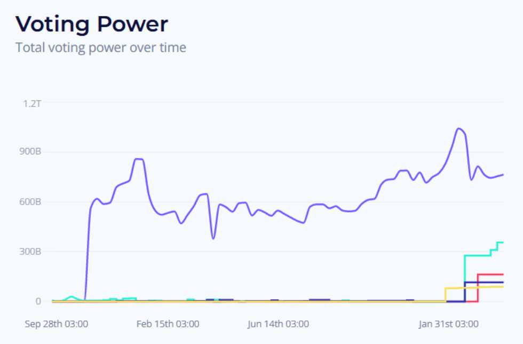Click the 300B y-axis label
Image resolution: width=523 pixels, height=344 pixels.
click(x=30, y=252)
